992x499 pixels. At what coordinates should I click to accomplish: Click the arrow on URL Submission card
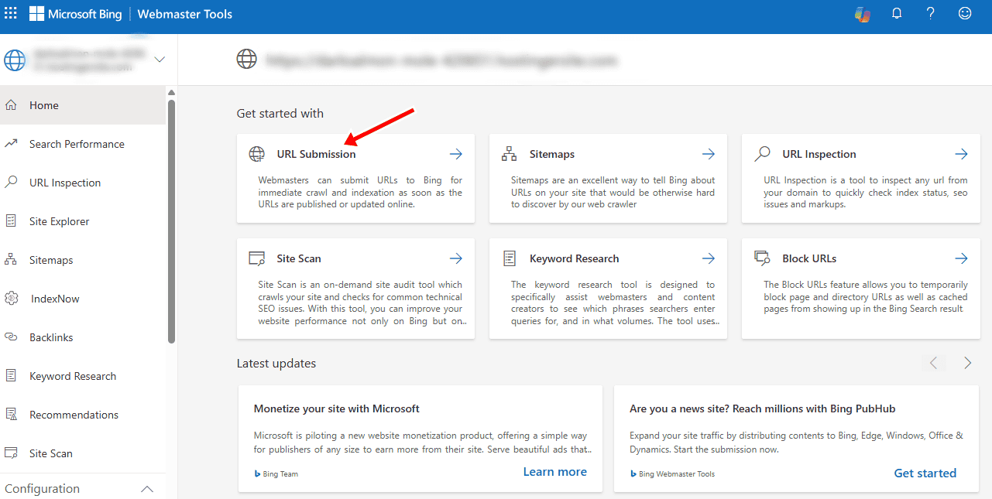coord(456,154)
